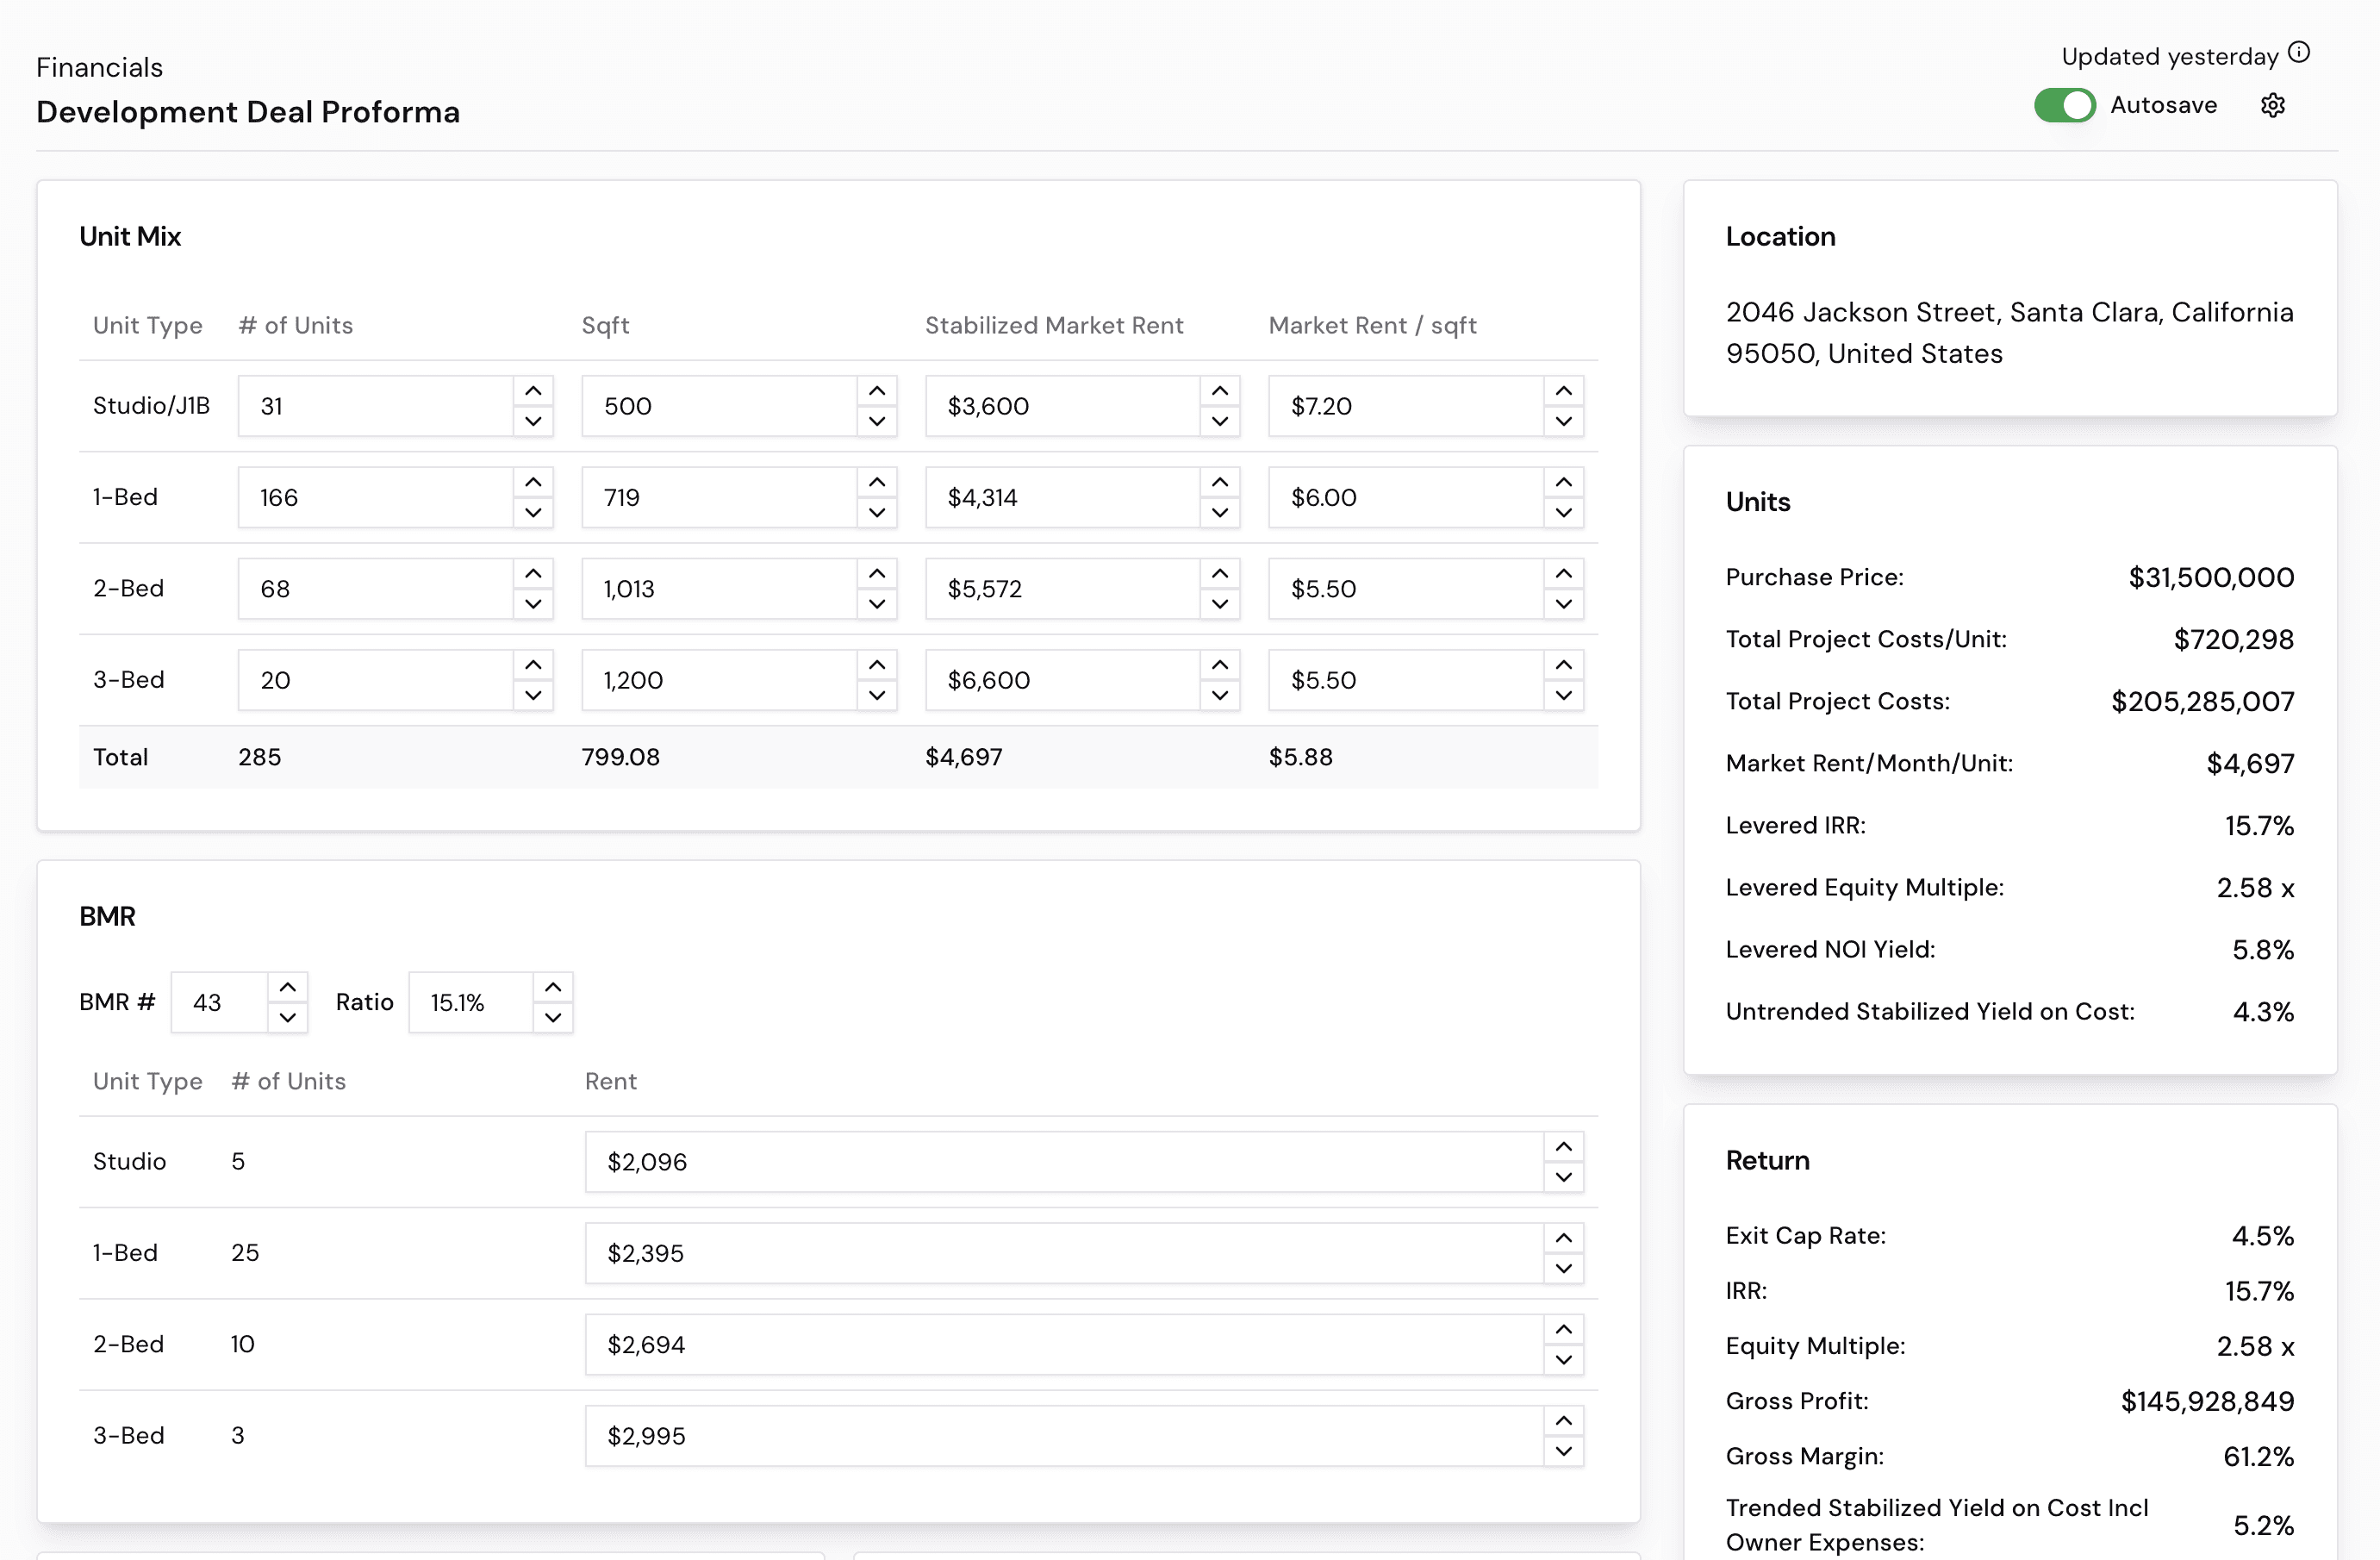Click the 3-Bed units field showing 20
Viewport: 2380px width, 1560px height.
pyautogui.click(x=376, y=680)
